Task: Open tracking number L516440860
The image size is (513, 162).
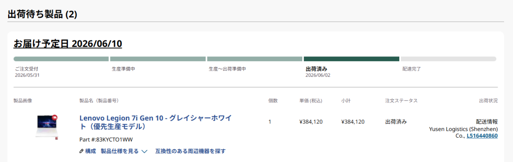Action: pyautogui.click(x=482, y=136)
